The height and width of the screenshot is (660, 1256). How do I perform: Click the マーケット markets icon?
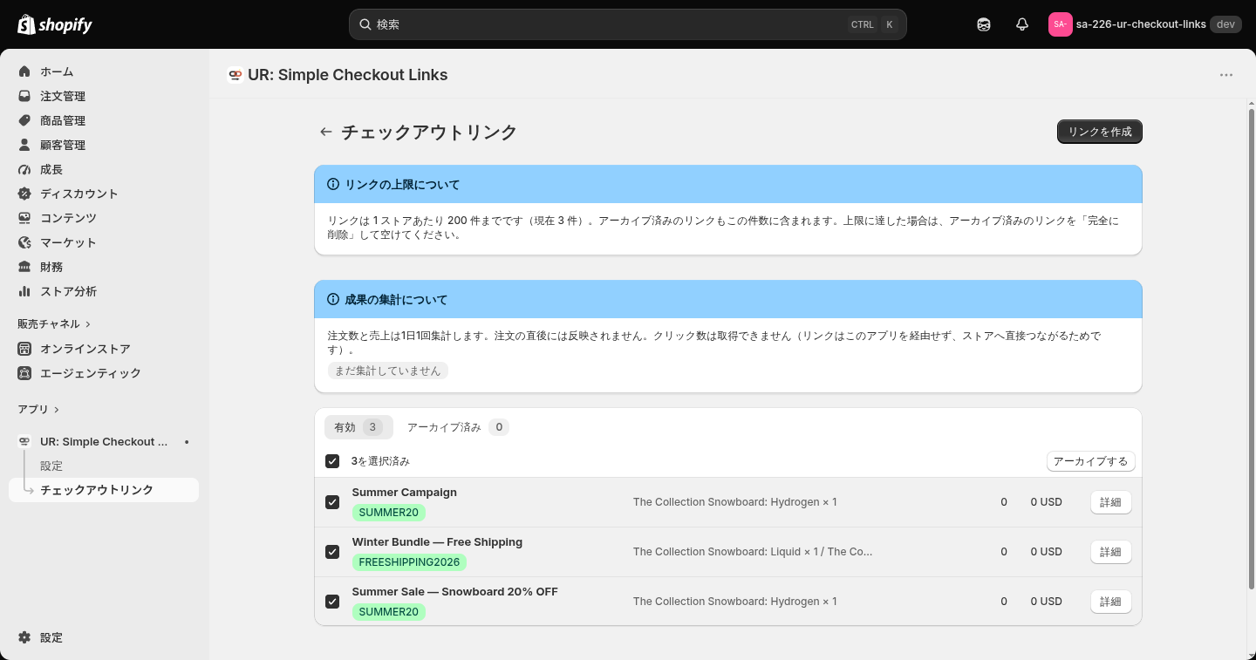(x=24, y=242)
